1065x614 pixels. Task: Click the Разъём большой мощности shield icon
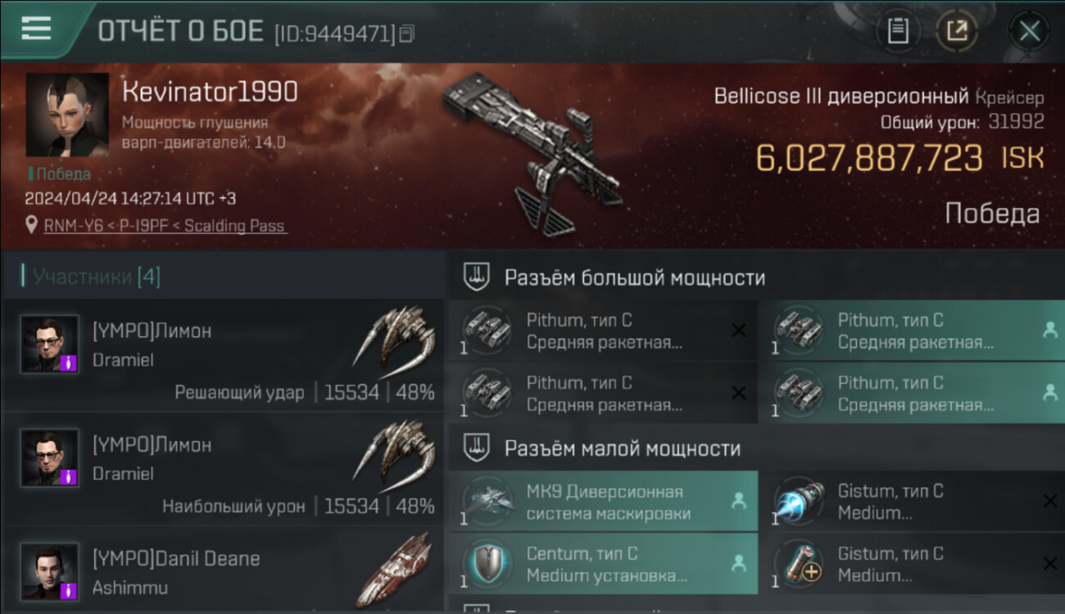pos(476,278)
